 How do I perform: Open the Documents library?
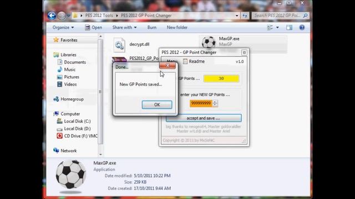click(75, 62)
